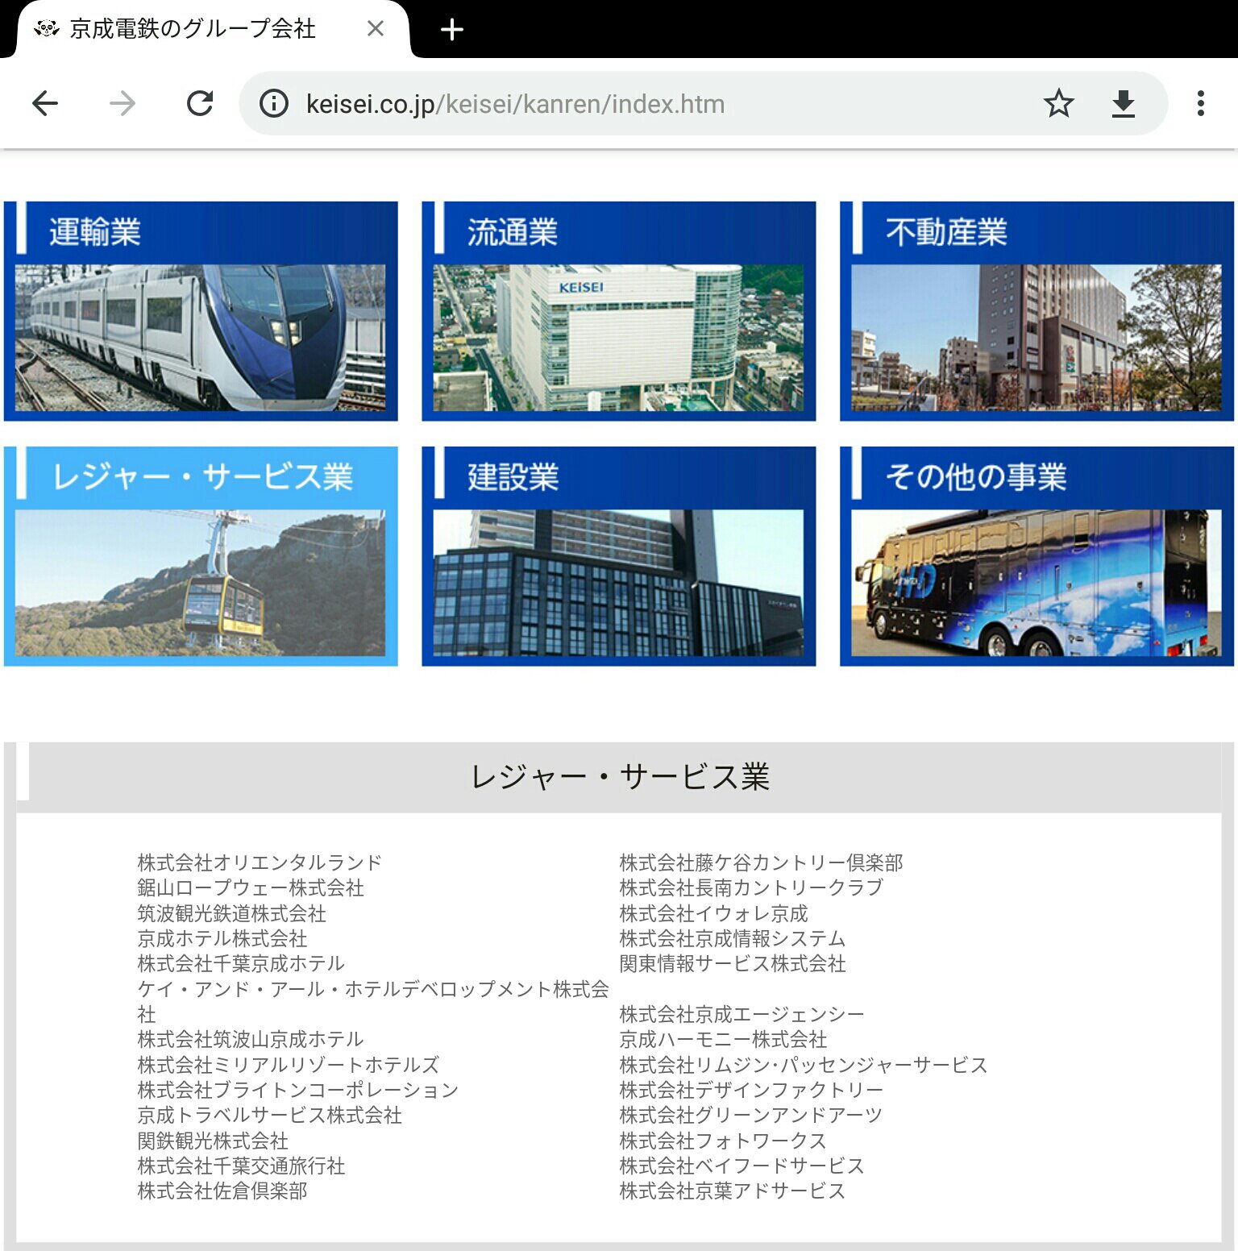The width and height of the screenshot is (1238, 1251).
Task: Open the 流通業 category tile
Action: [x=619, y=311]
